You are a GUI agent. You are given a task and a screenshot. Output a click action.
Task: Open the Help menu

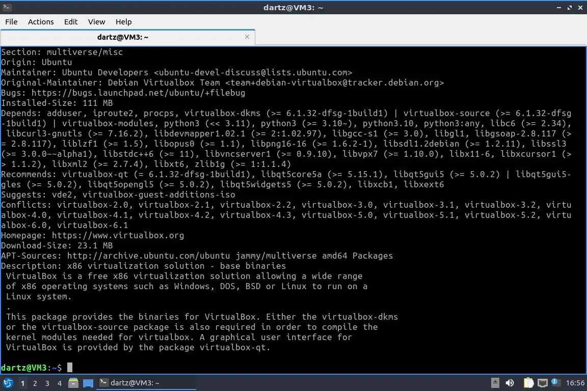click(123, 22)
